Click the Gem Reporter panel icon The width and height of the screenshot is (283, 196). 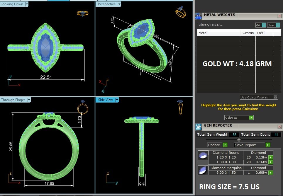pos(199,127)
